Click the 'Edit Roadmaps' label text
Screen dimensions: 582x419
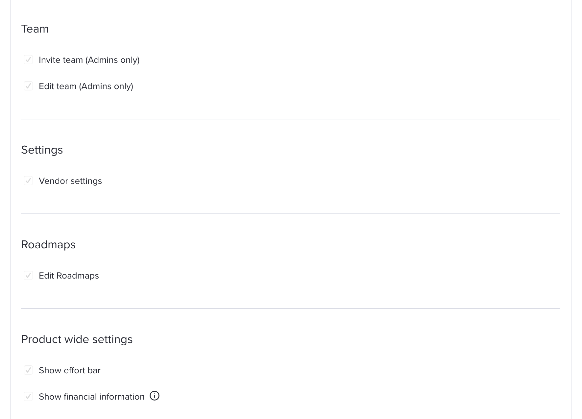pyautogui.click(x=69, y=276)
